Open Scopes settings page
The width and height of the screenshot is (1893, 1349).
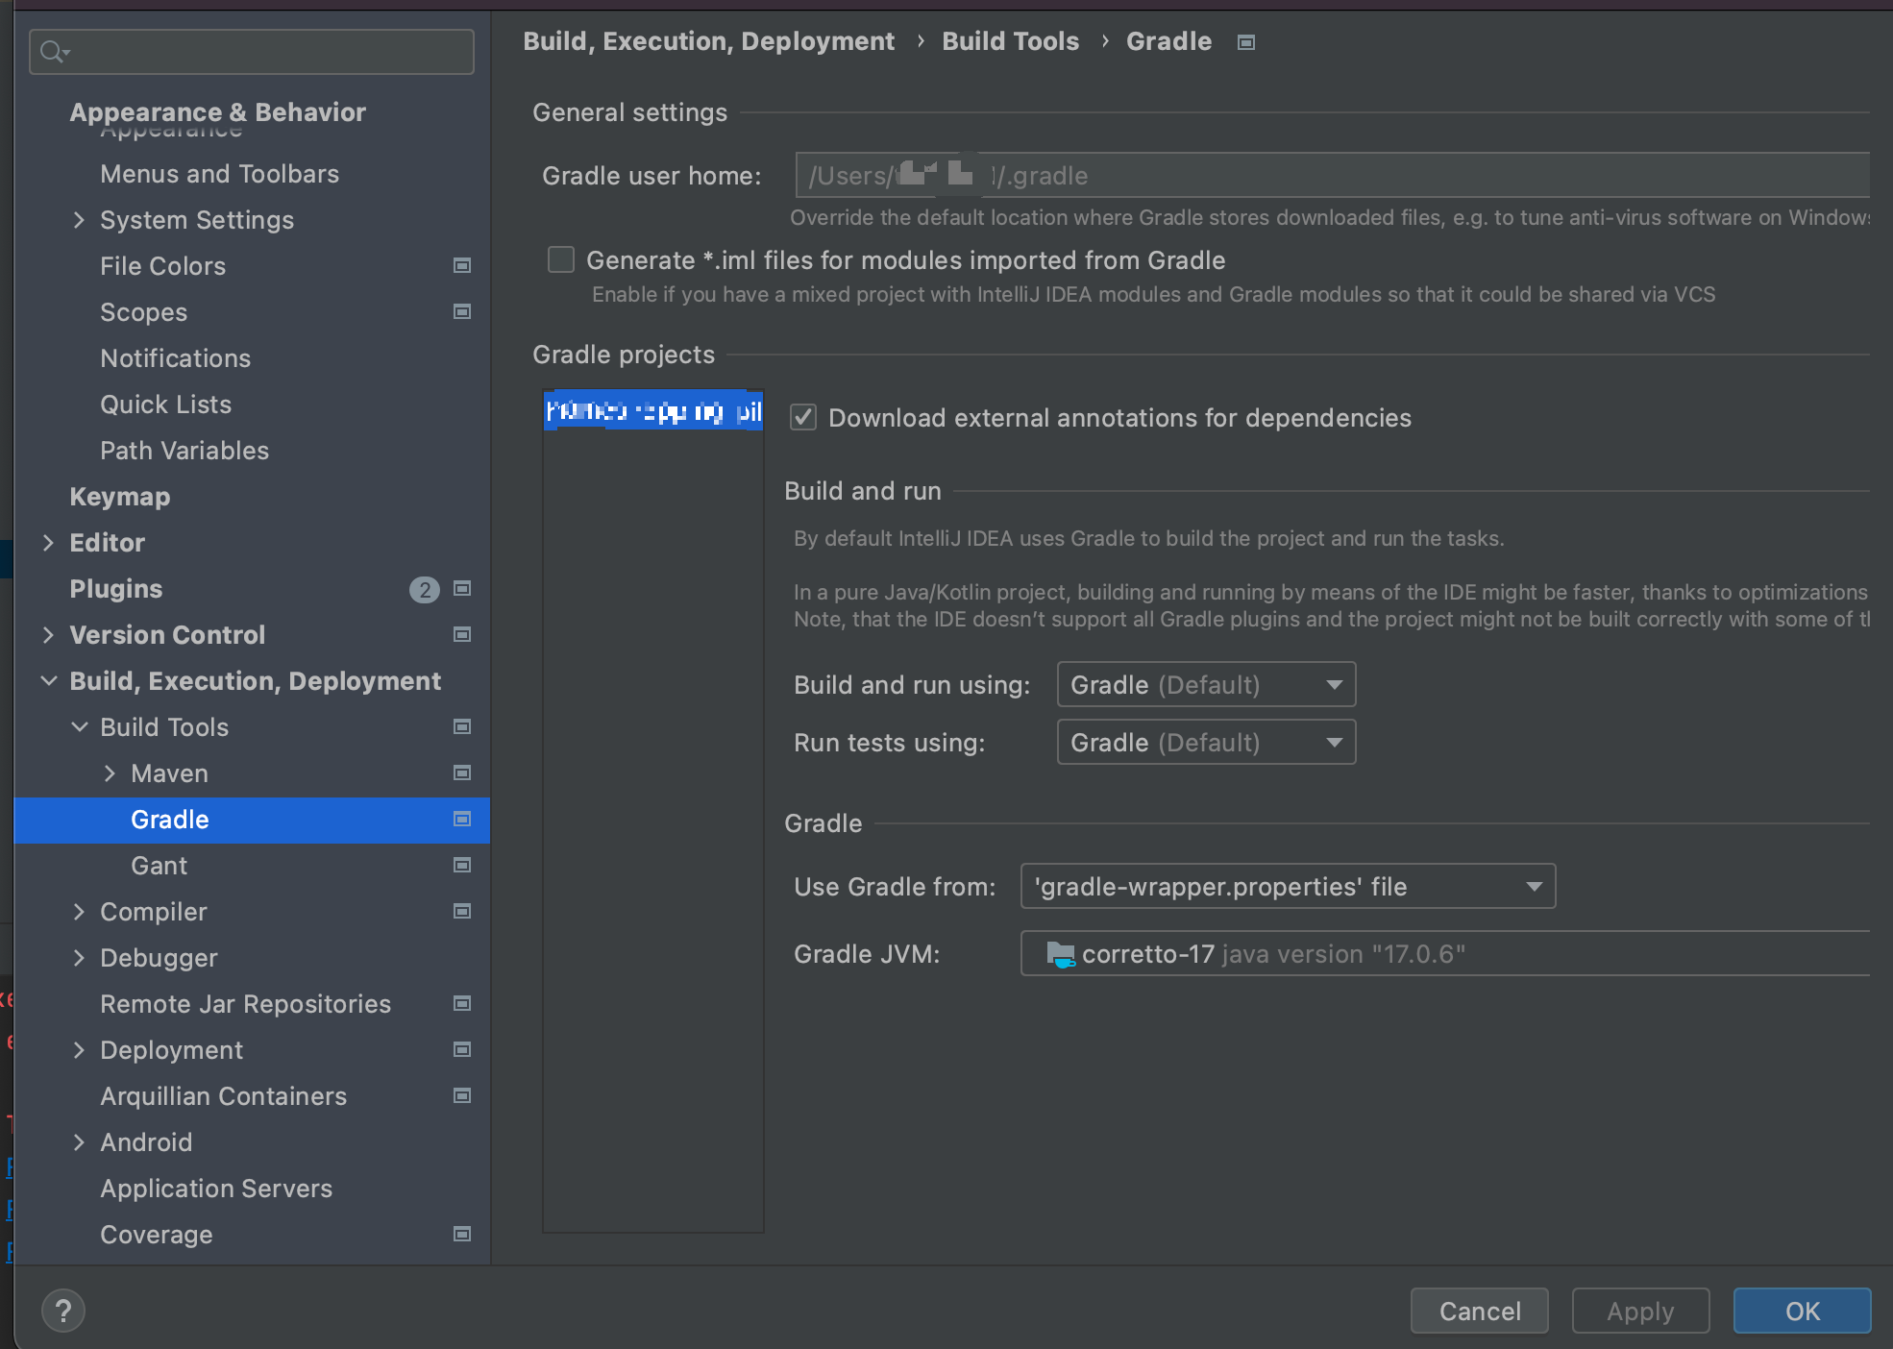click(143, 312)
